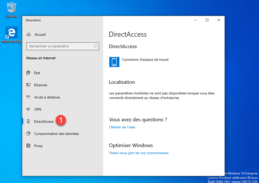The width and height of the screenshot is (259, 183).
Task: Click the Accueil home icon
Action: (28, 34)
